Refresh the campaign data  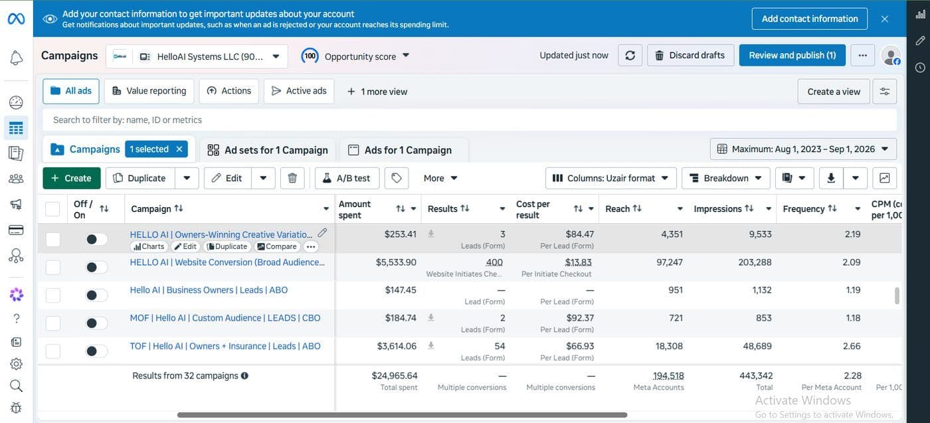(x=630, y=55)
